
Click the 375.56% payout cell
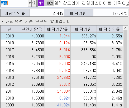click(x=84, y=50)
